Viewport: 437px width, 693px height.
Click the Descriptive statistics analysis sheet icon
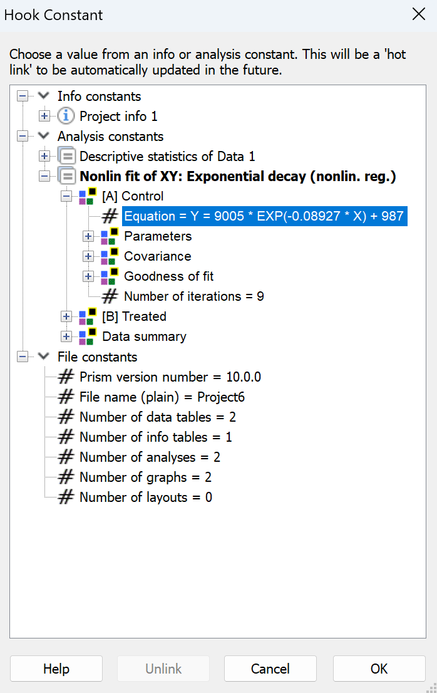[x=66, y=156]
